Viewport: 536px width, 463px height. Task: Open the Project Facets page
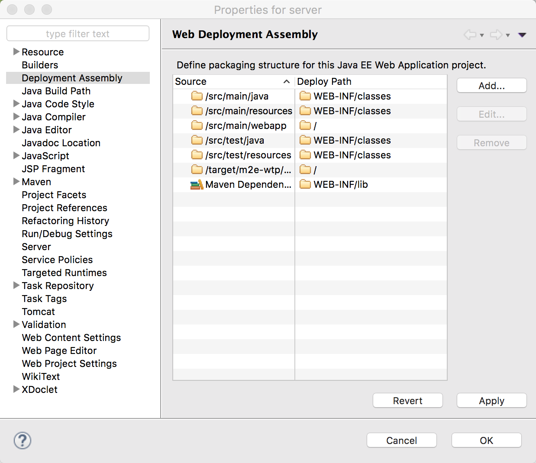[x=54, y=195]
